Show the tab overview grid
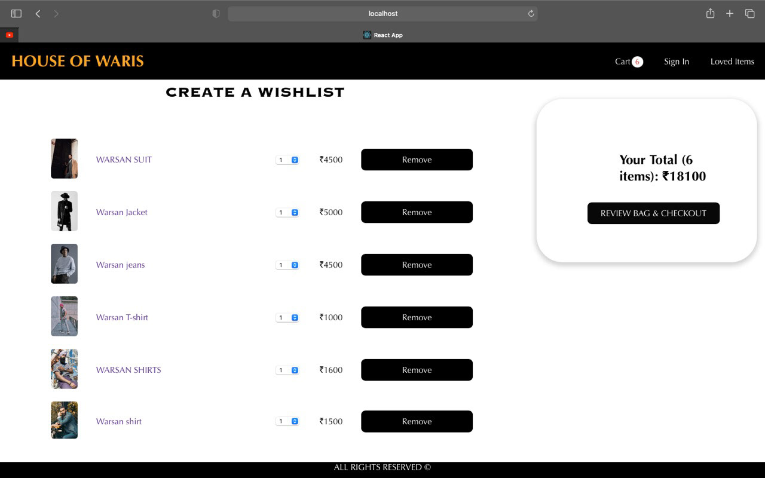Screen dimensions: 765x478 coord(749,13)
